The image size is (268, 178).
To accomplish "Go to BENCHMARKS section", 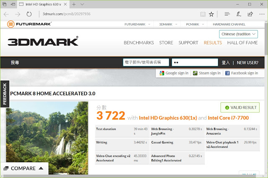I will click(139, 43).
